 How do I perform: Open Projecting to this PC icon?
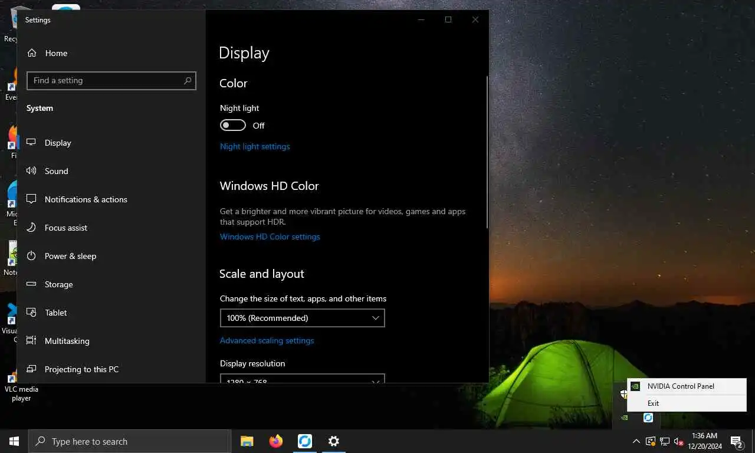31,369
